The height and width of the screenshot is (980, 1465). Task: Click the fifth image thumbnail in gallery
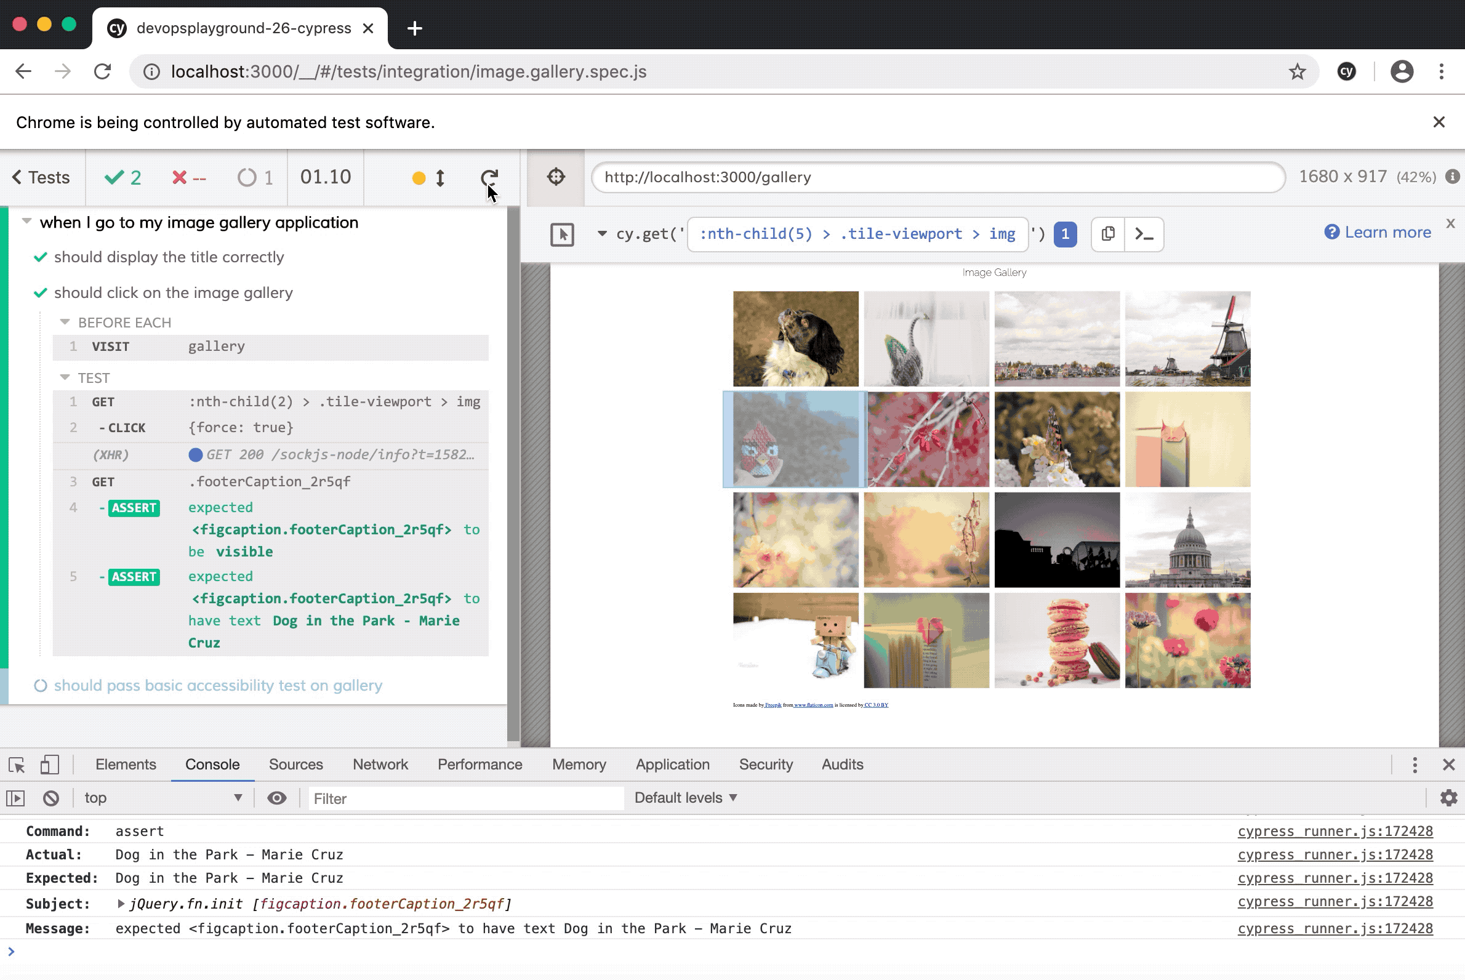click(x=795, y=438)
